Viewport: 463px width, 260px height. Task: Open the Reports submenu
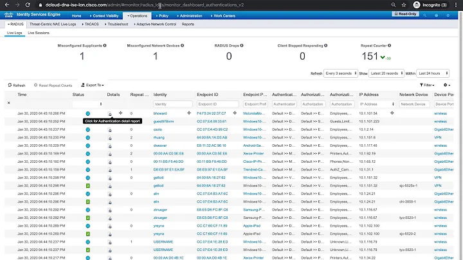188,24
